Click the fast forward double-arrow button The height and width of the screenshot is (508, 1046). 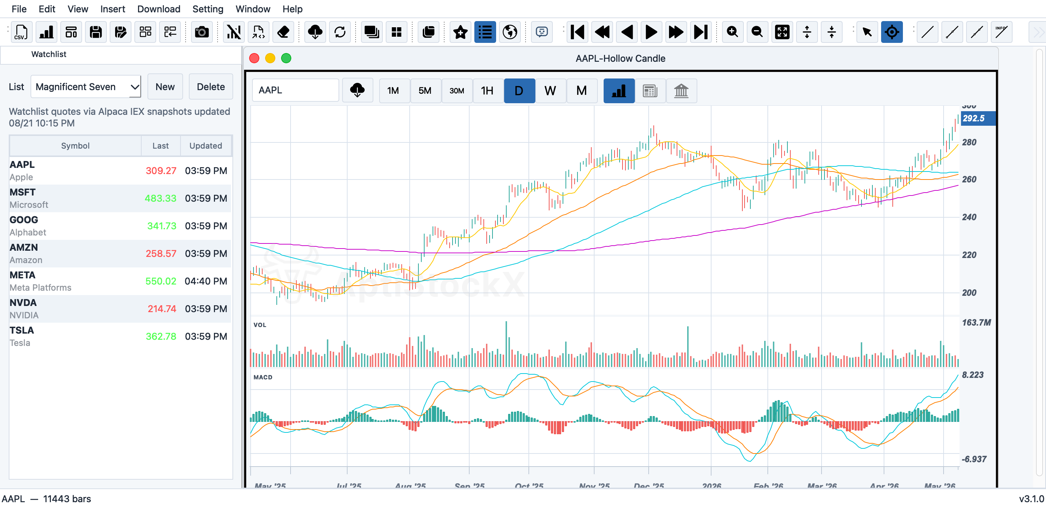point(676,32)
